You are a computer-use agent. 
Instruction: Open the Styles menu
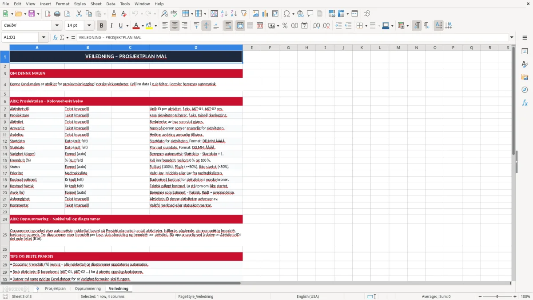point(80,4)
